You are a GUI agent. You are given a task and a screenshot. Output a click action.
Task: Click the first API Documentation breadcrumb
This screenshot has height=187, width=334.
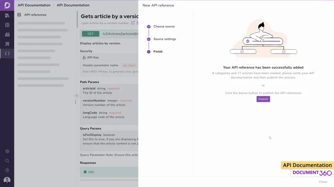[34, 5]
